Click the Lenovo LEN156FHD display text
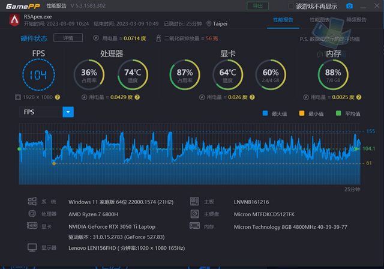The height and width of the screenshot is (269, 384). coord(127,248)
